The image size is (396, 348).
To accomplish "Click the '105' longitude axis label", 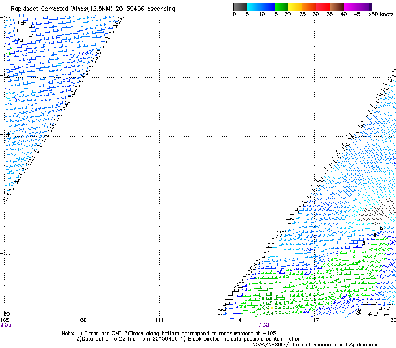I will click(x=4, y=320).
